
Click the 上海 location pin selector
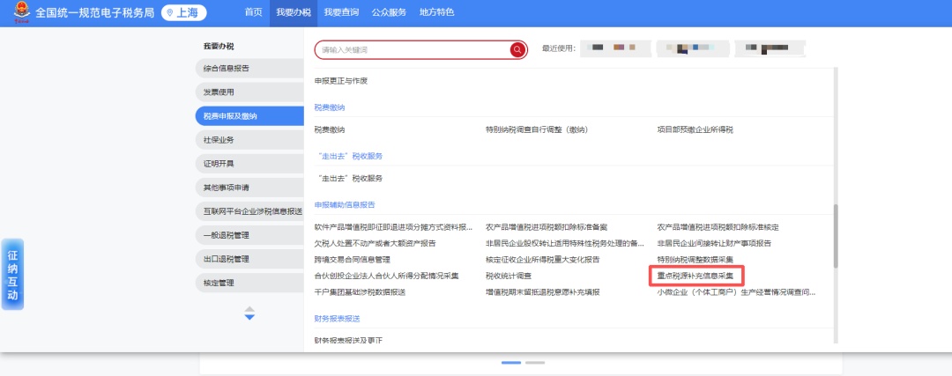click(183, 13)
